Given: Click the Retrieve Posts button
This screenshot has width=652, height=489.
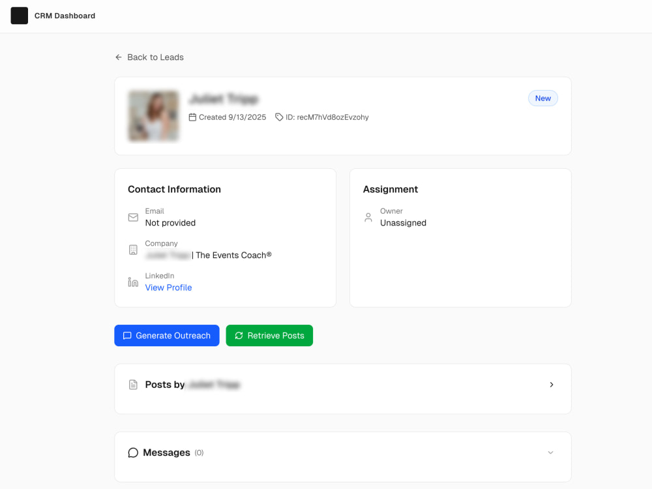Looking at the screenshot, I should point(269,336).
